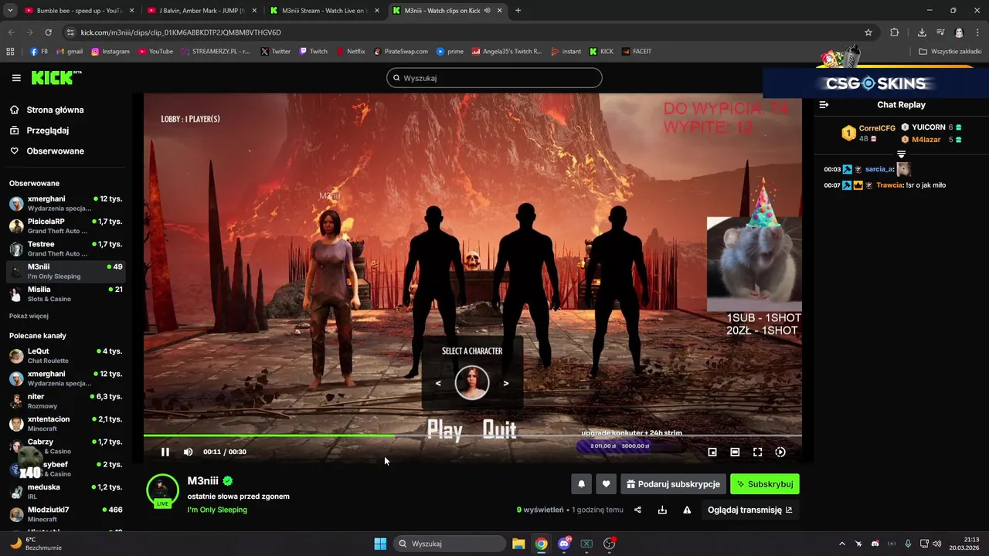
Task: Open Mlodziutki7 Minecraft channel
Action: [66, 514]
